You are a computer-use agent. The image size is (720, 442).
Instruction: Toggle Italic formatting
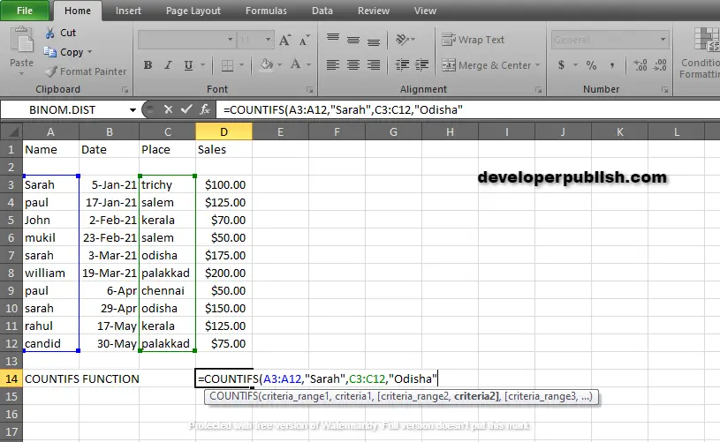point(168,65)
